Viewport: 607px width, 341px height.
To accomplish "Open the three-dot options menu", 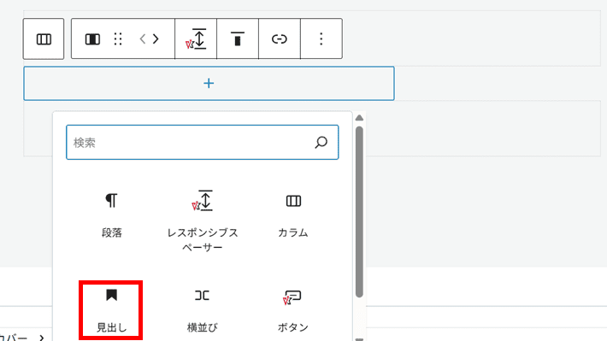I will [x=321, y=39].
